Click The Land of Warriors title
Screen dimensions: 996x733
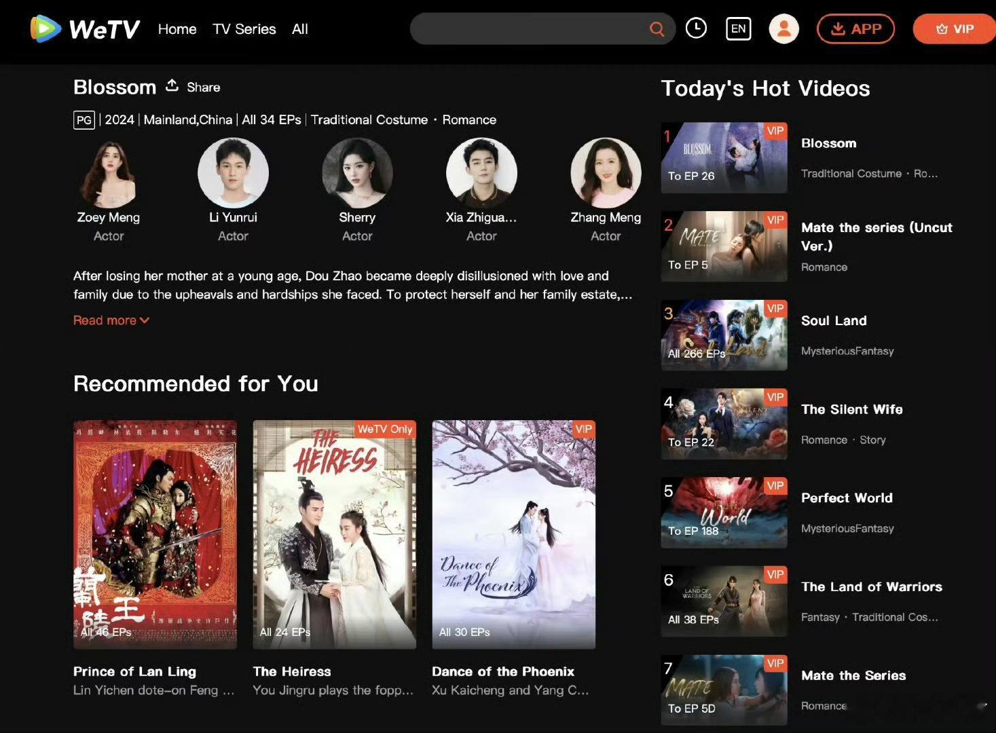(x=872, y=586)
